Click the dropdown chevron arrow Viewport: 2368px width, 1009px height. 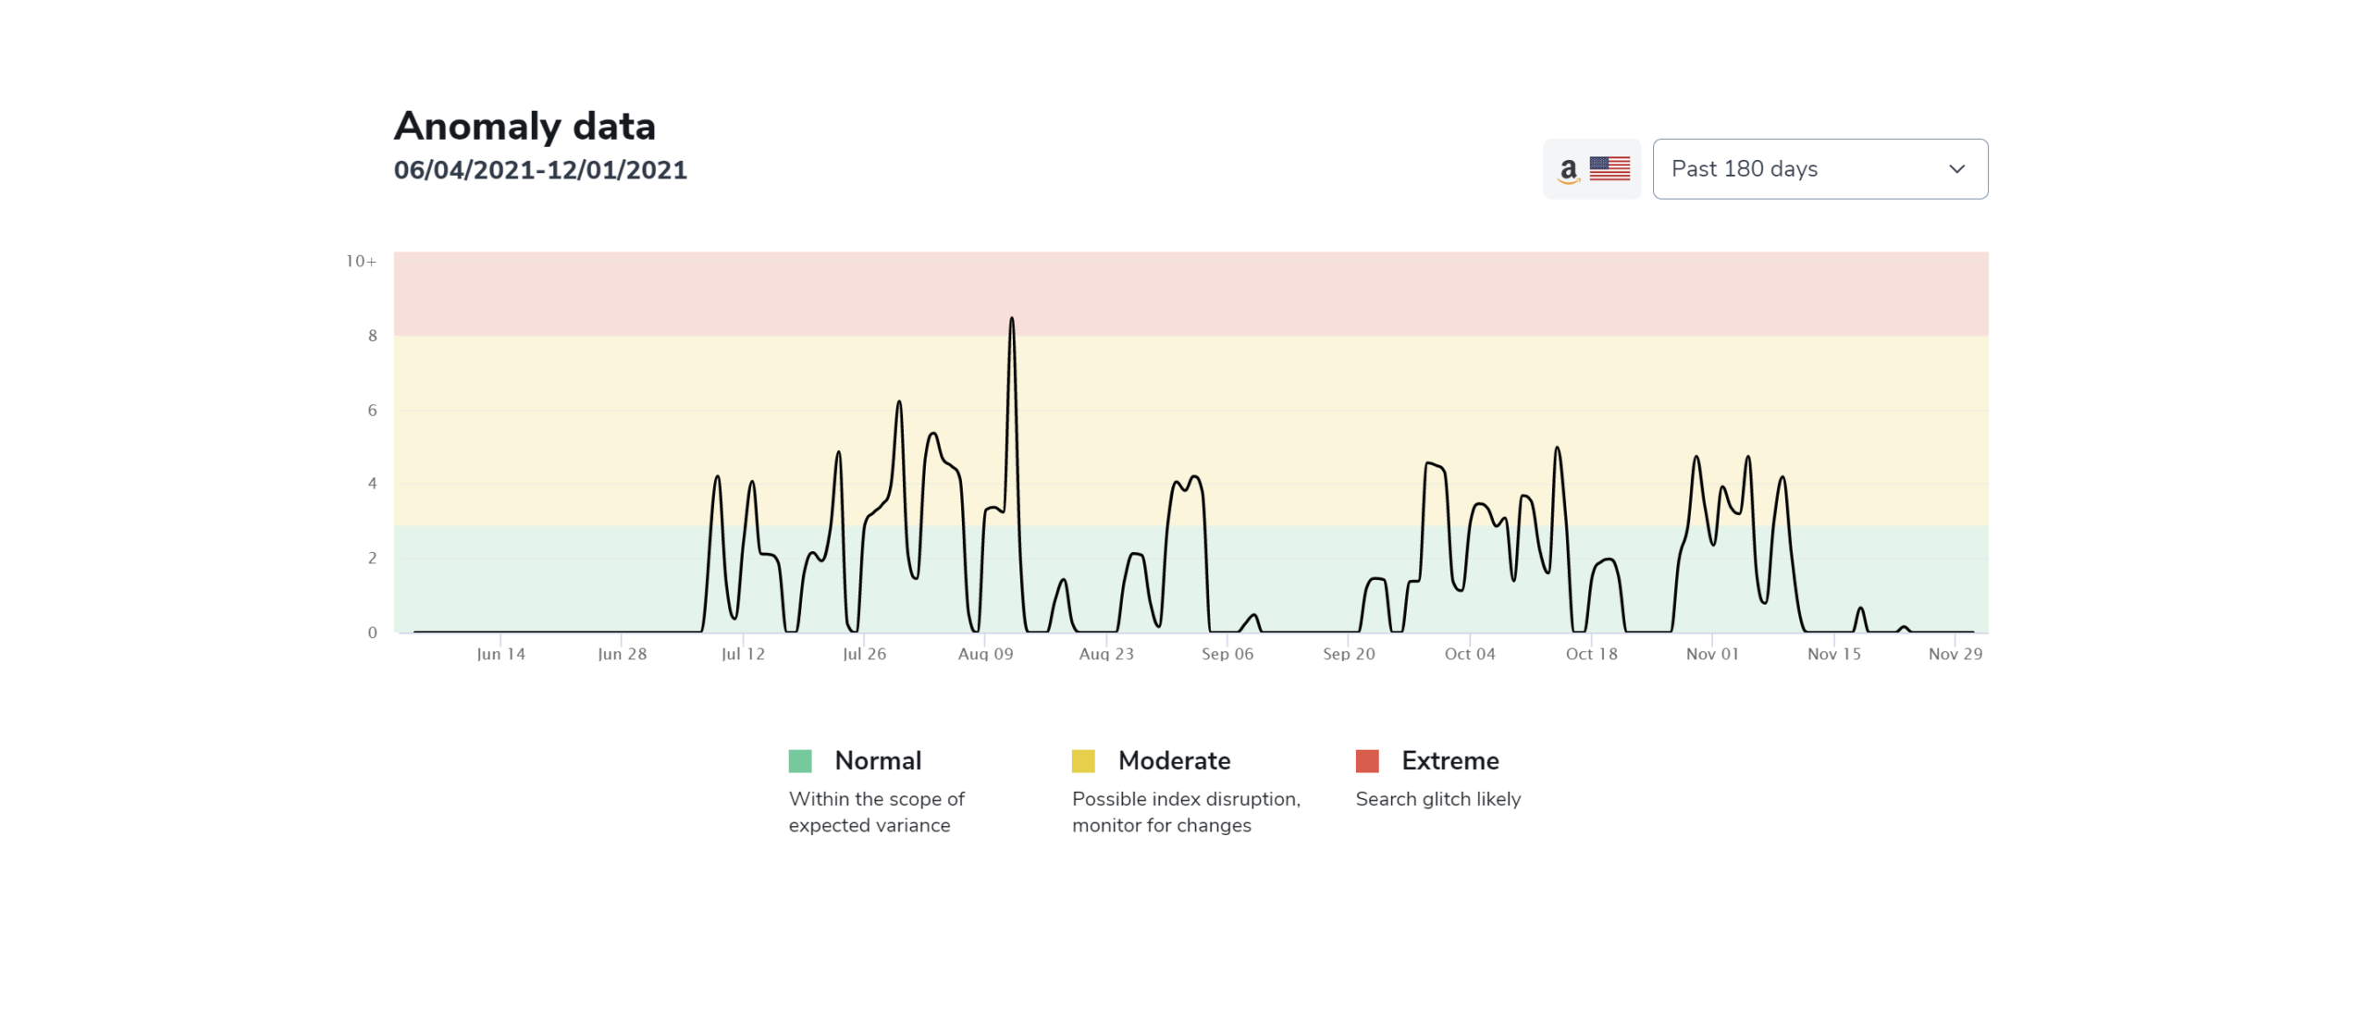[x=1956, y=168]
